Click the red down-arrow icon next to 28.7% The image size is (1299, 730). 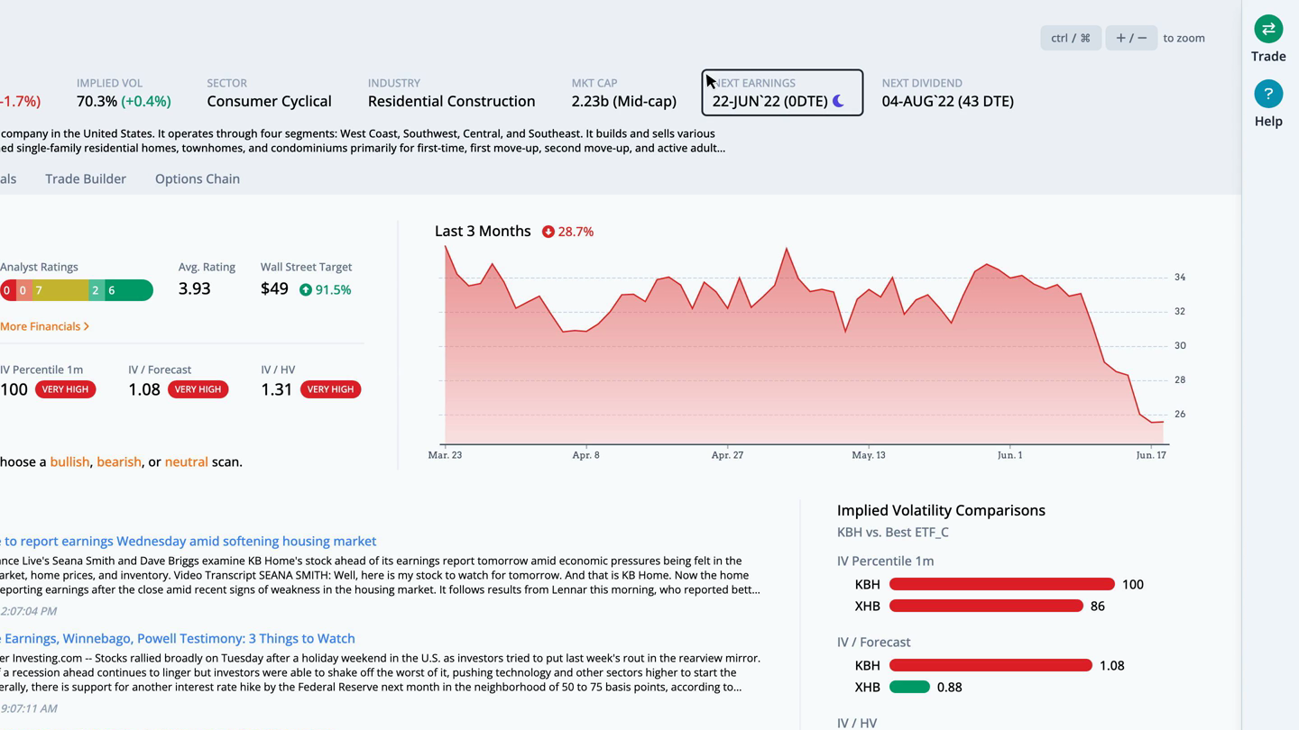point(548,232)
